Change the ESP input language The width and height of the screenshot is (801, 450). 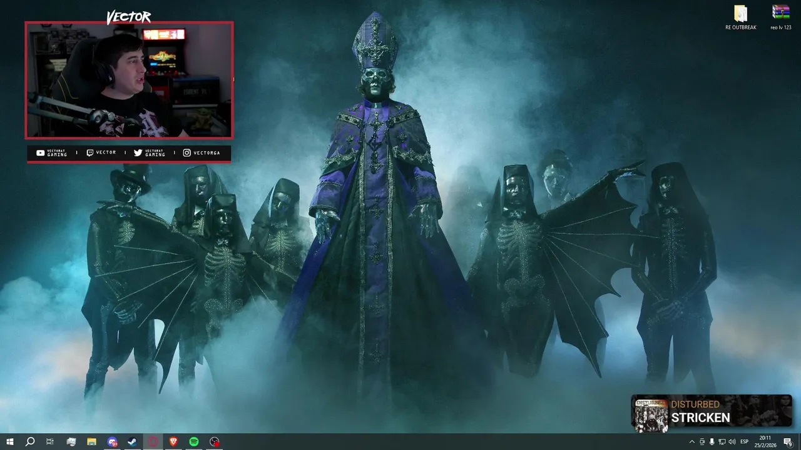745,442
